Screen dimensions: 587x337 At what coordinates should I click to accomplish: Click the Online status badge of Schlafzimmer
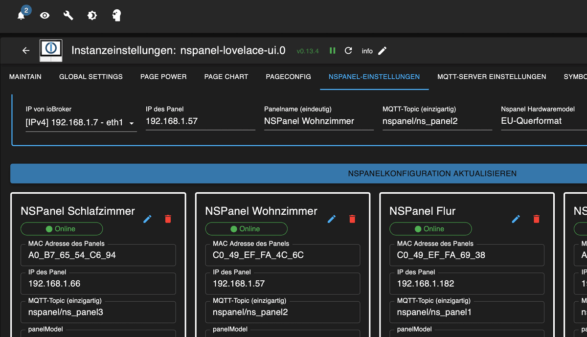pos(62,229)
